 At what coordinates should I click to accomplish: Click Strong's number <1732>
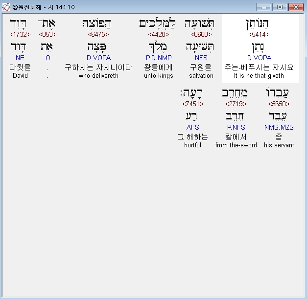tap(20, 34)
